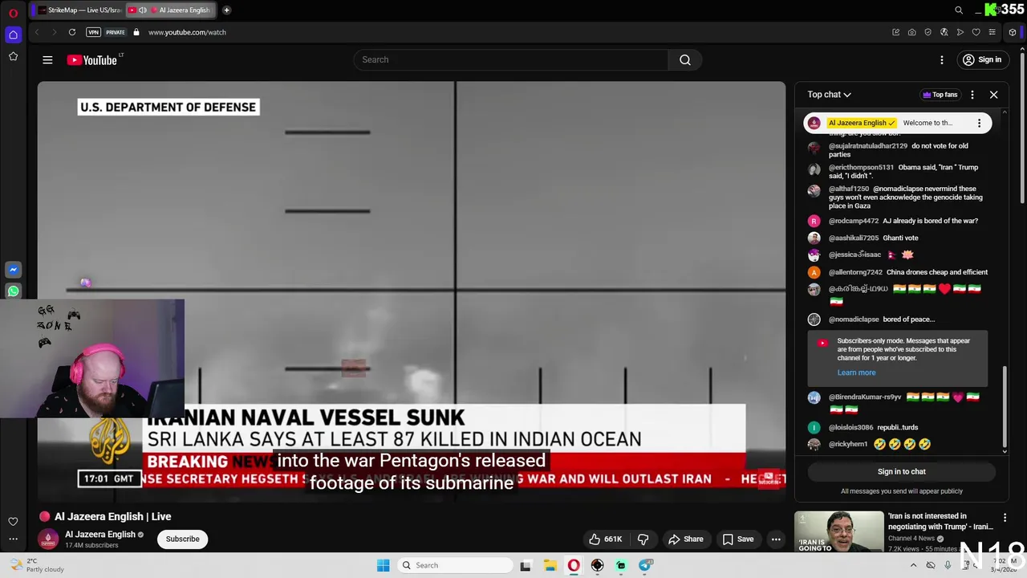Go to YouTube home logo

[92, 59]
